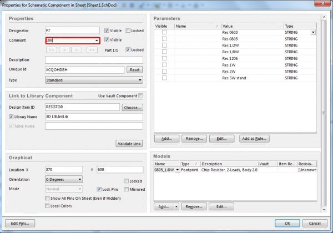Screen dimensions: 333x233
Task: Open the Models Add split-button arrow
Action: tap(176, 206)
